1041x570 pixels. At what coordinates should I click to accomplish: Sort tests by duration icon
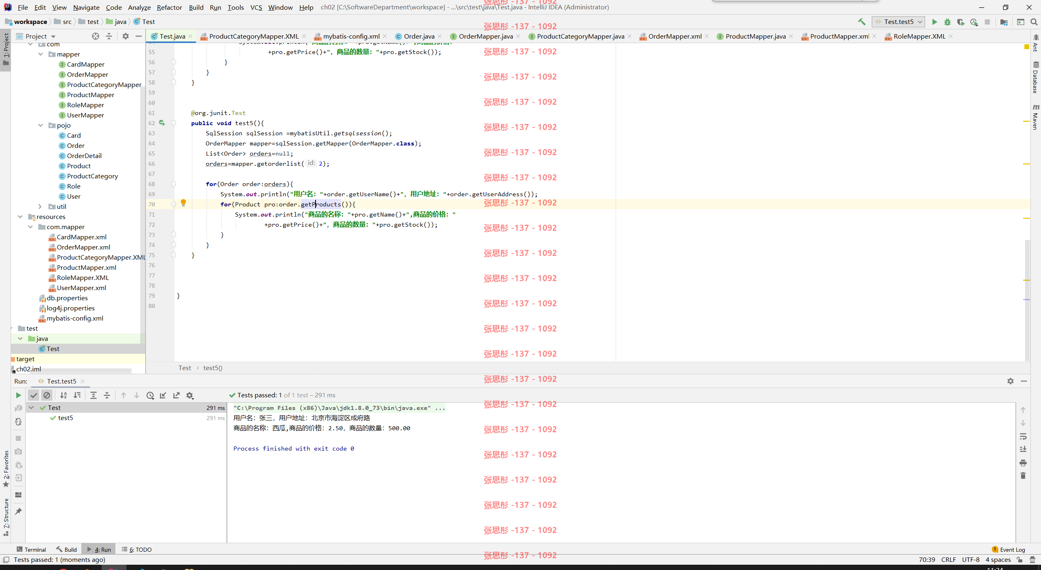(77, 395)
